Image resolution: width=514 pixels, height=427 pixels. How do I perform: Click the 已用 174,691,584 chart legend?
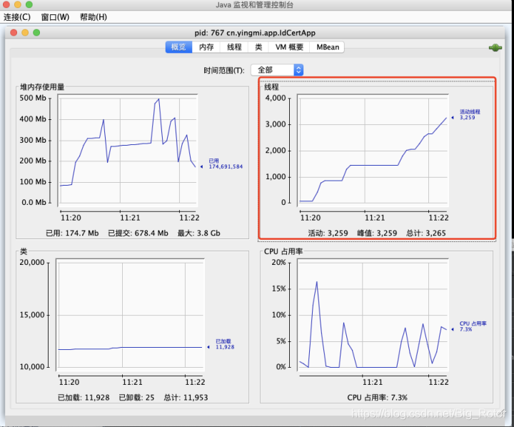[x=226, y=164]
